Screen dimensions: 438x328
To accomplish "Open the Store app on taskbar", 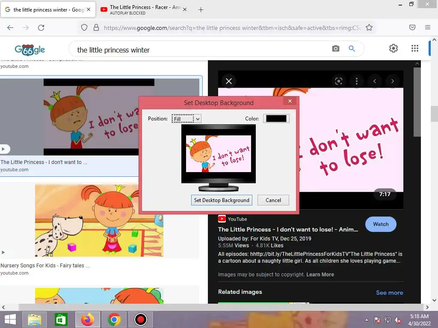I will point(61,319).
